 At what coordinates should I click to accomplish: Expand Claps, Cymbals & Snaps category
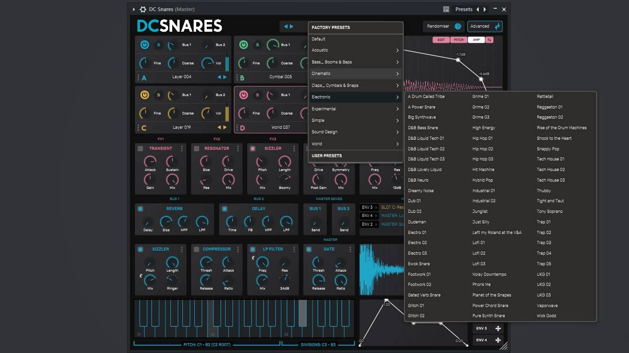point(355,85)
